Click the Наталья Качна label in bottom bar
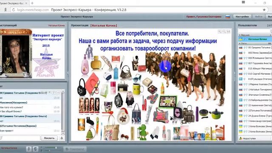Image resolution: width=272 pixels, height=153 pixels. click(x=8, y=148)
